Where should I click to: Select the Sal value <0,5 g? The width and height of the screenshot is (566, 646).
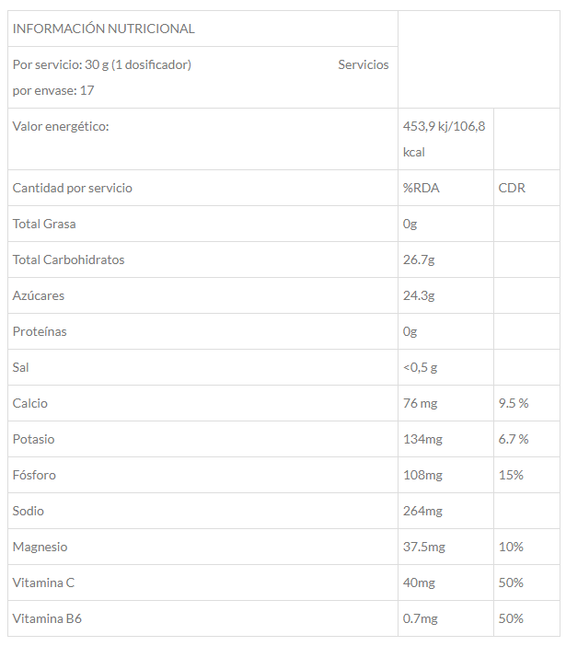coord(420,367)
